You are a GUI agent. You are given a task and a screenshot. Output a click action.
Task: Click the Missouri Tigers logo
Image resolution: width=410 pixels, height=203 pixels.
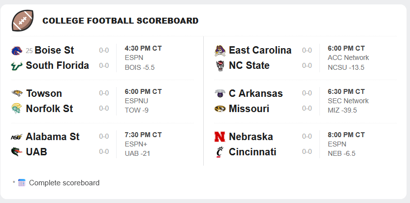pyautogui.click(x=220, y=109)
